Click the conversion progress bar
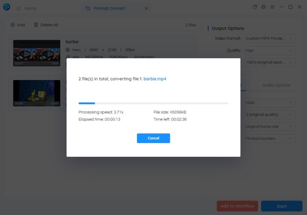 tap(153, 103)
